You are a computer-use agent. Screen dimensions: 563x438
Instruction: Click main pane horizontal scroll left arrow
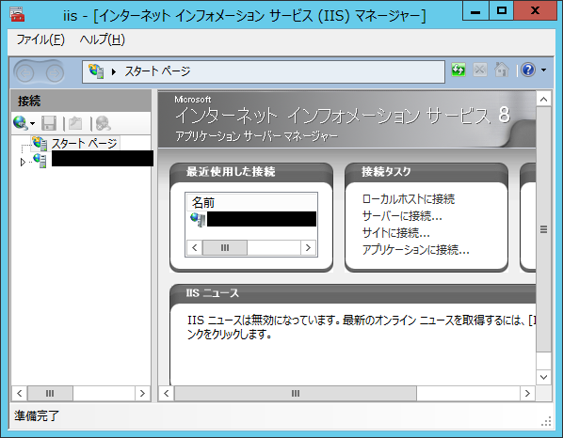pyautogui.click(x=167, y=393)
